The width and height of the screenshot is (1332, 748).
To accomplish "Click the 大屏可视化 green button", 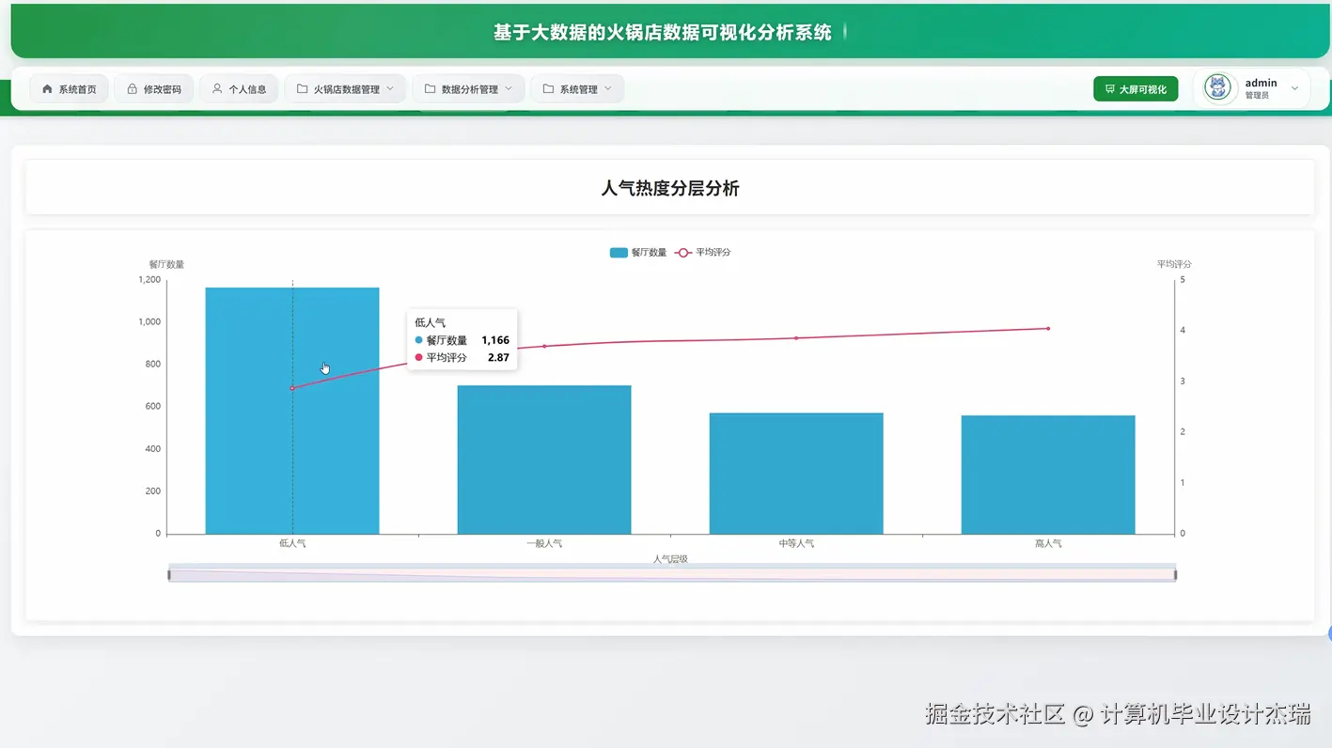I will pyautogui.click(x=1136, y=87).
